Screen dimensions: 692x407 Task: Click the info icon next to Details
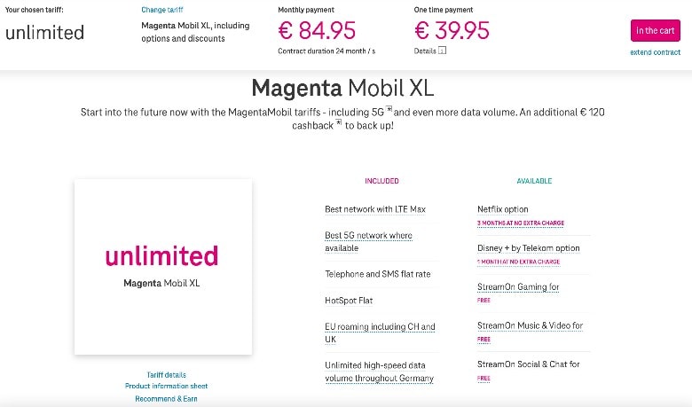(443, 51)
